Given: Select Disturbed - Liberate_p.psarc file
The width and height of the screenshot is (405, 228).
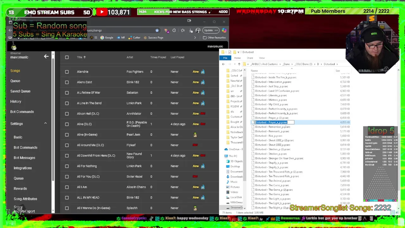Looking at the screenshot, I should [x=271, y=95].
